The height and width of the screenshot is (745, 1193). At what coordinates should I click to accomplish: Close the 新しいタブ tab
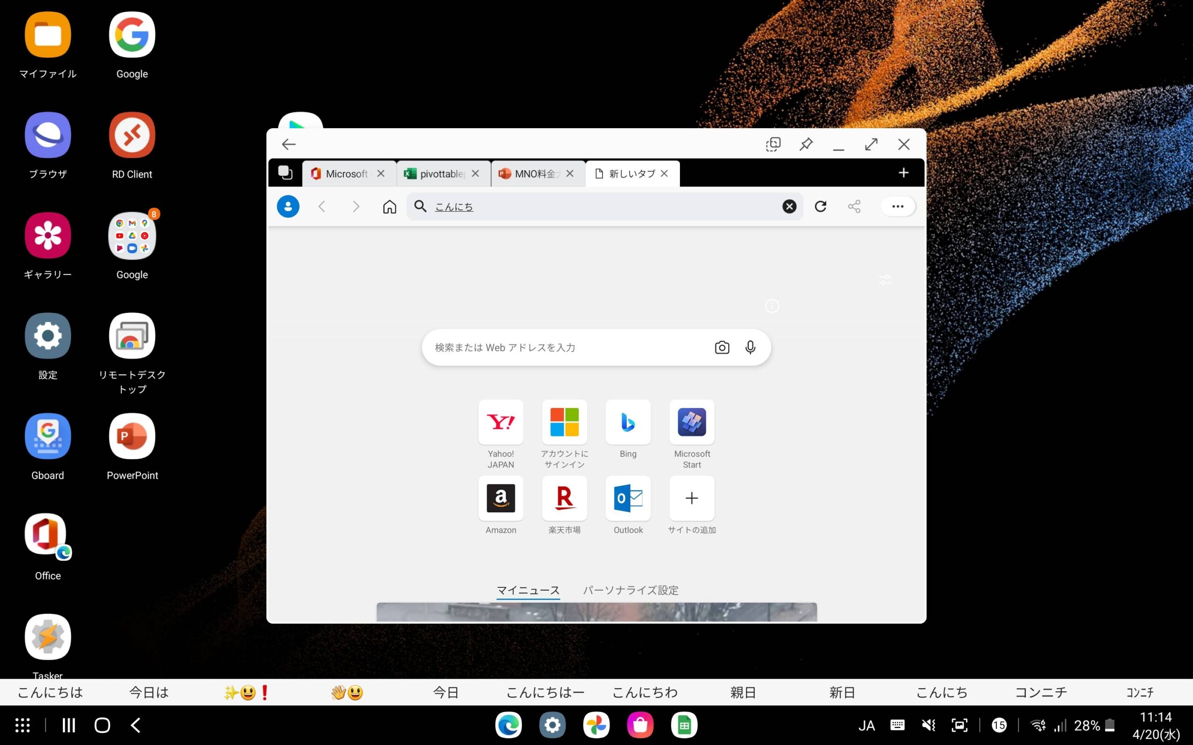[664, 173]
